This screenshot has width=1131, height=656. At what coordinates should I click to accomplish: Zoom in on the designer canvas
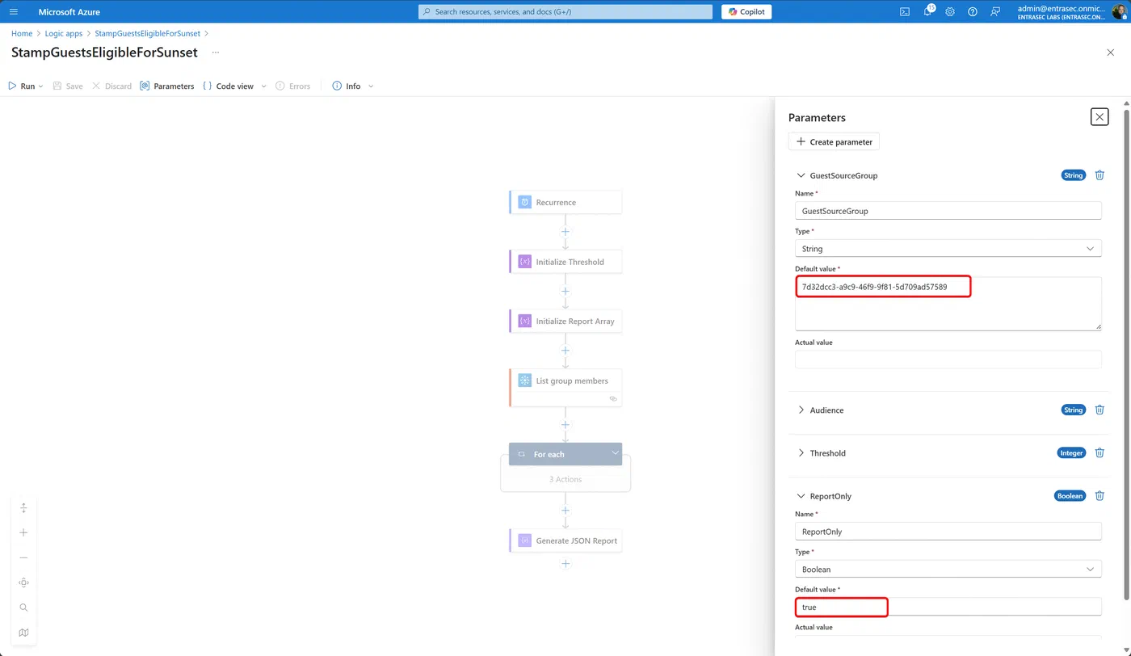click(23, 533)
